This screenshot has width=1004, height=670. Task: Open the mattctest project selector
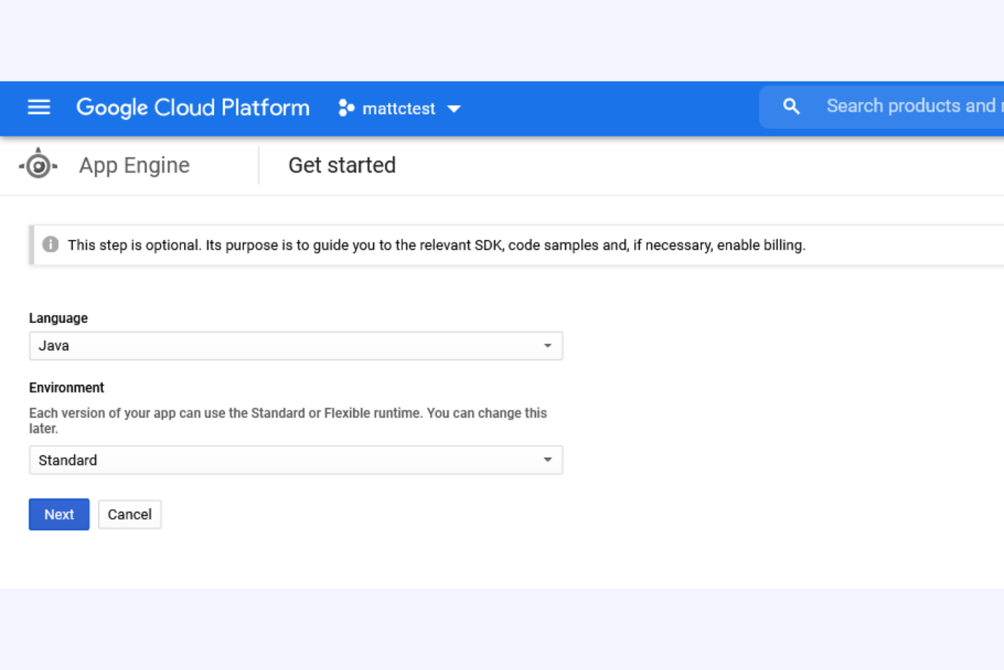(400, 109)
